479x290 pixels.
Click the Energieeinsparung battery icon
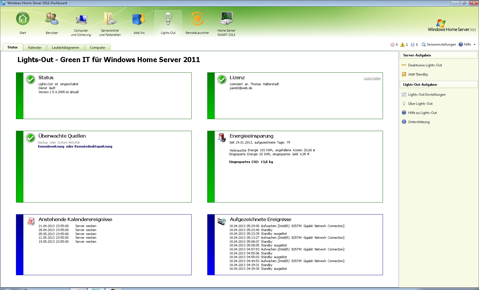coord(222,138)
